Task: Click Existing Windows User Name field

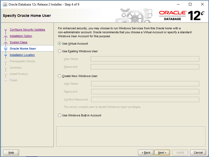Action: (145, 59)
